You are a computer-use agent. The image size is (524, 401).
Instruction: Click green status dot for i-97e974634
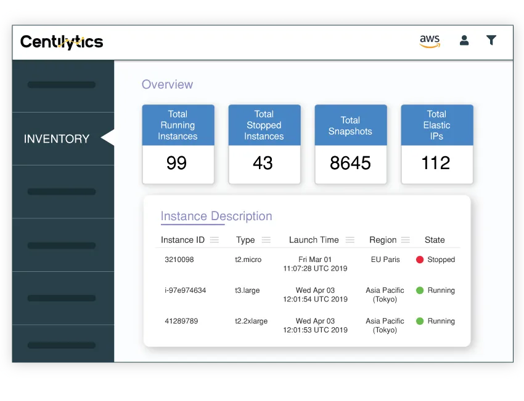[420, 290]
